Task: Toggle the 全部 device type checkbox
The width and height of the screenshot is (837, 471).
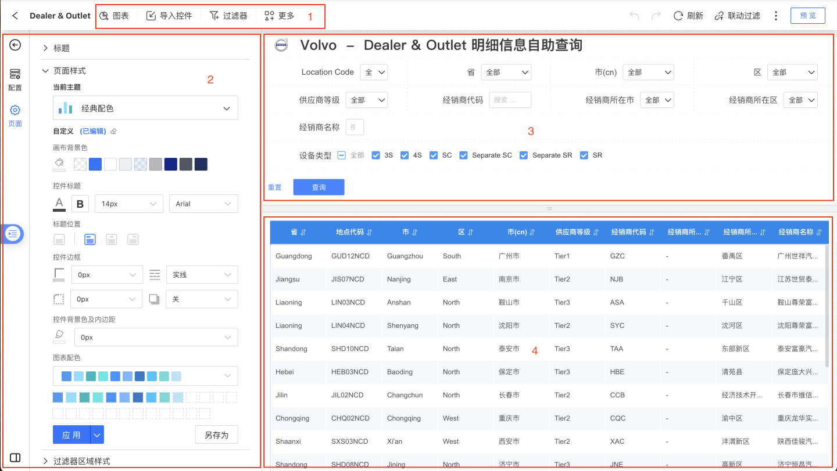Action: pos(342,155)
